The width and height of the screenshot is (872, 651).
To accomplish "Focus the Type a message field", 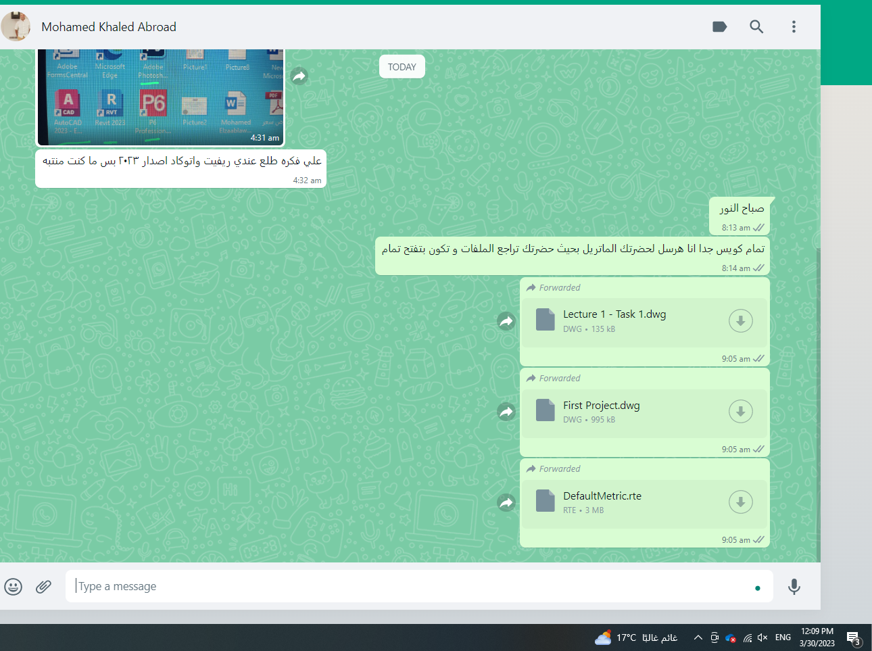I will [x=418, y=586].
